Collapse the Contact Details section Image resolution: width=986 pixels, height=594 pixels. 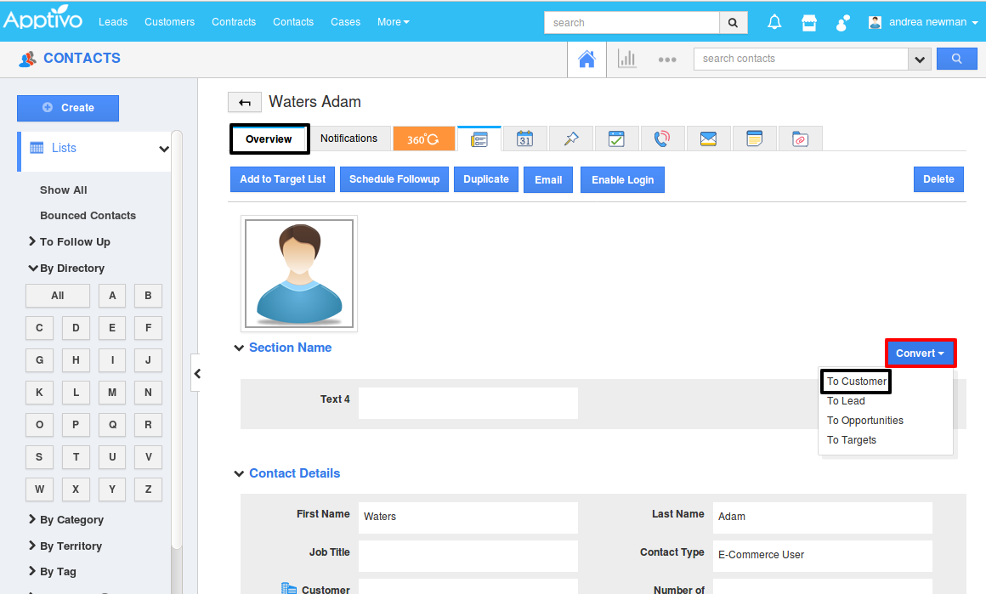pyautogui.click(x=239, y=474)
